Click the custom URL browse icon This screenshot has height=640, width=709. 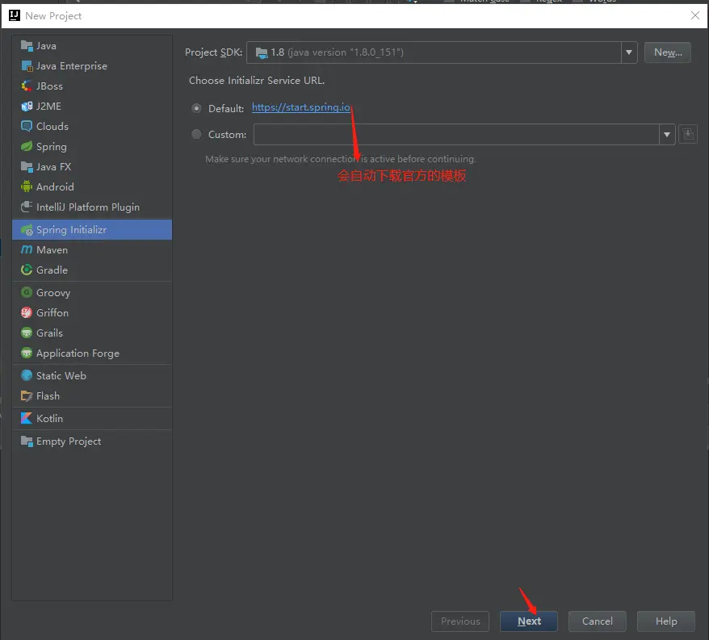tap(688, 134)
